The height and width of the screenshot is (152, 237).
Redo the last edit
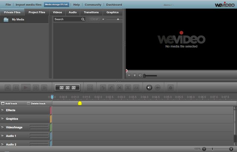pos(111,87)
